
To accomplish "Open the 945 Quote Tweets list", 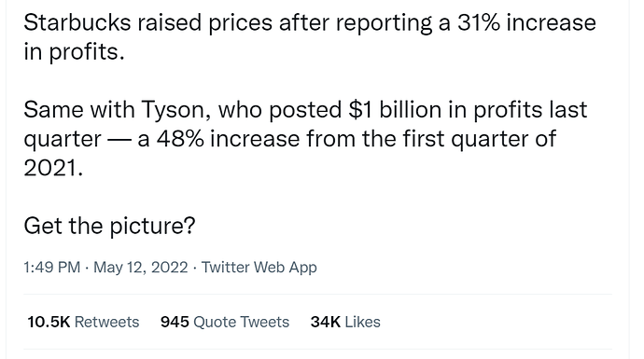I will 225,322.
